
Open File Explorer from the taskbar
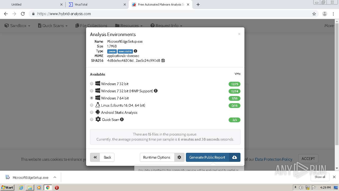point(30,188)
